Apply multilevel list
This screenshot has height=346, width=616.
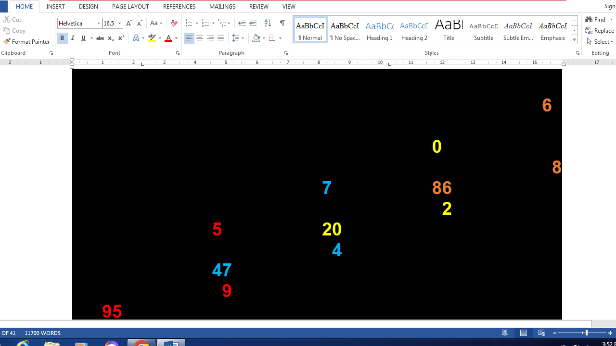222,23
